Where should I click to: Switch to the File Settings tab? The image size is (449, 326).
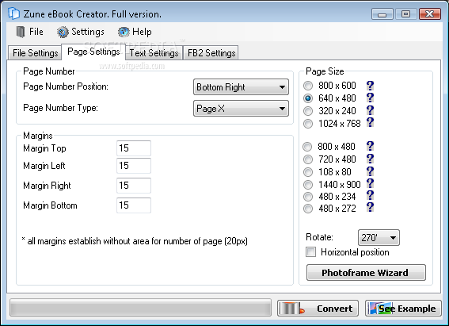tap(35, 53)
